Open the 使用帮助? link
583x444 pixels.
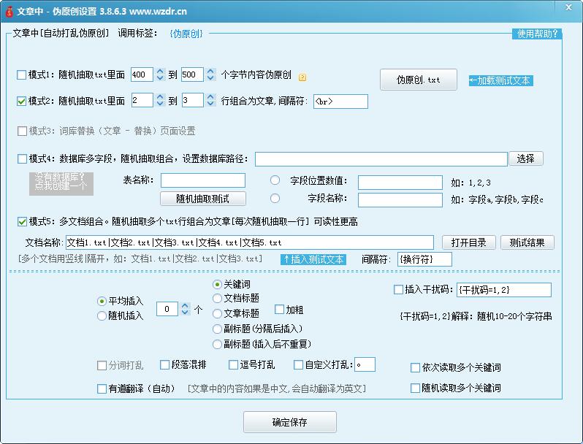click(537, 34)
